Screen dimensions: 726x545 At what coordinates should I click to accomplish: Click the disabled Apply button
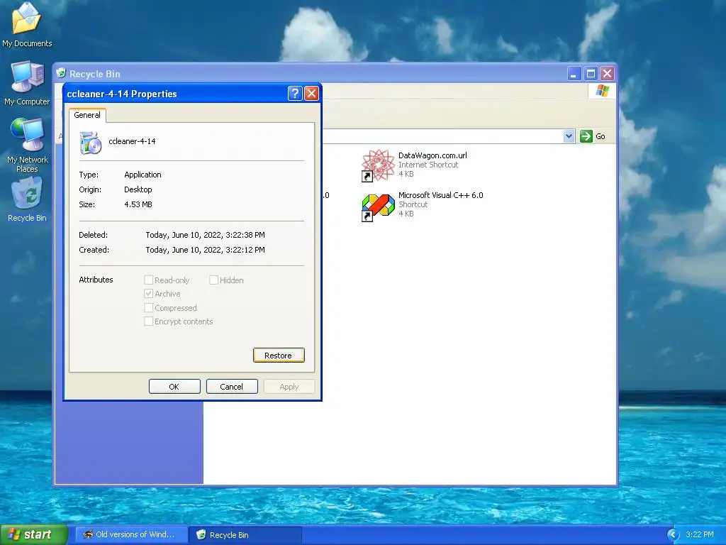tap(289, 387)
